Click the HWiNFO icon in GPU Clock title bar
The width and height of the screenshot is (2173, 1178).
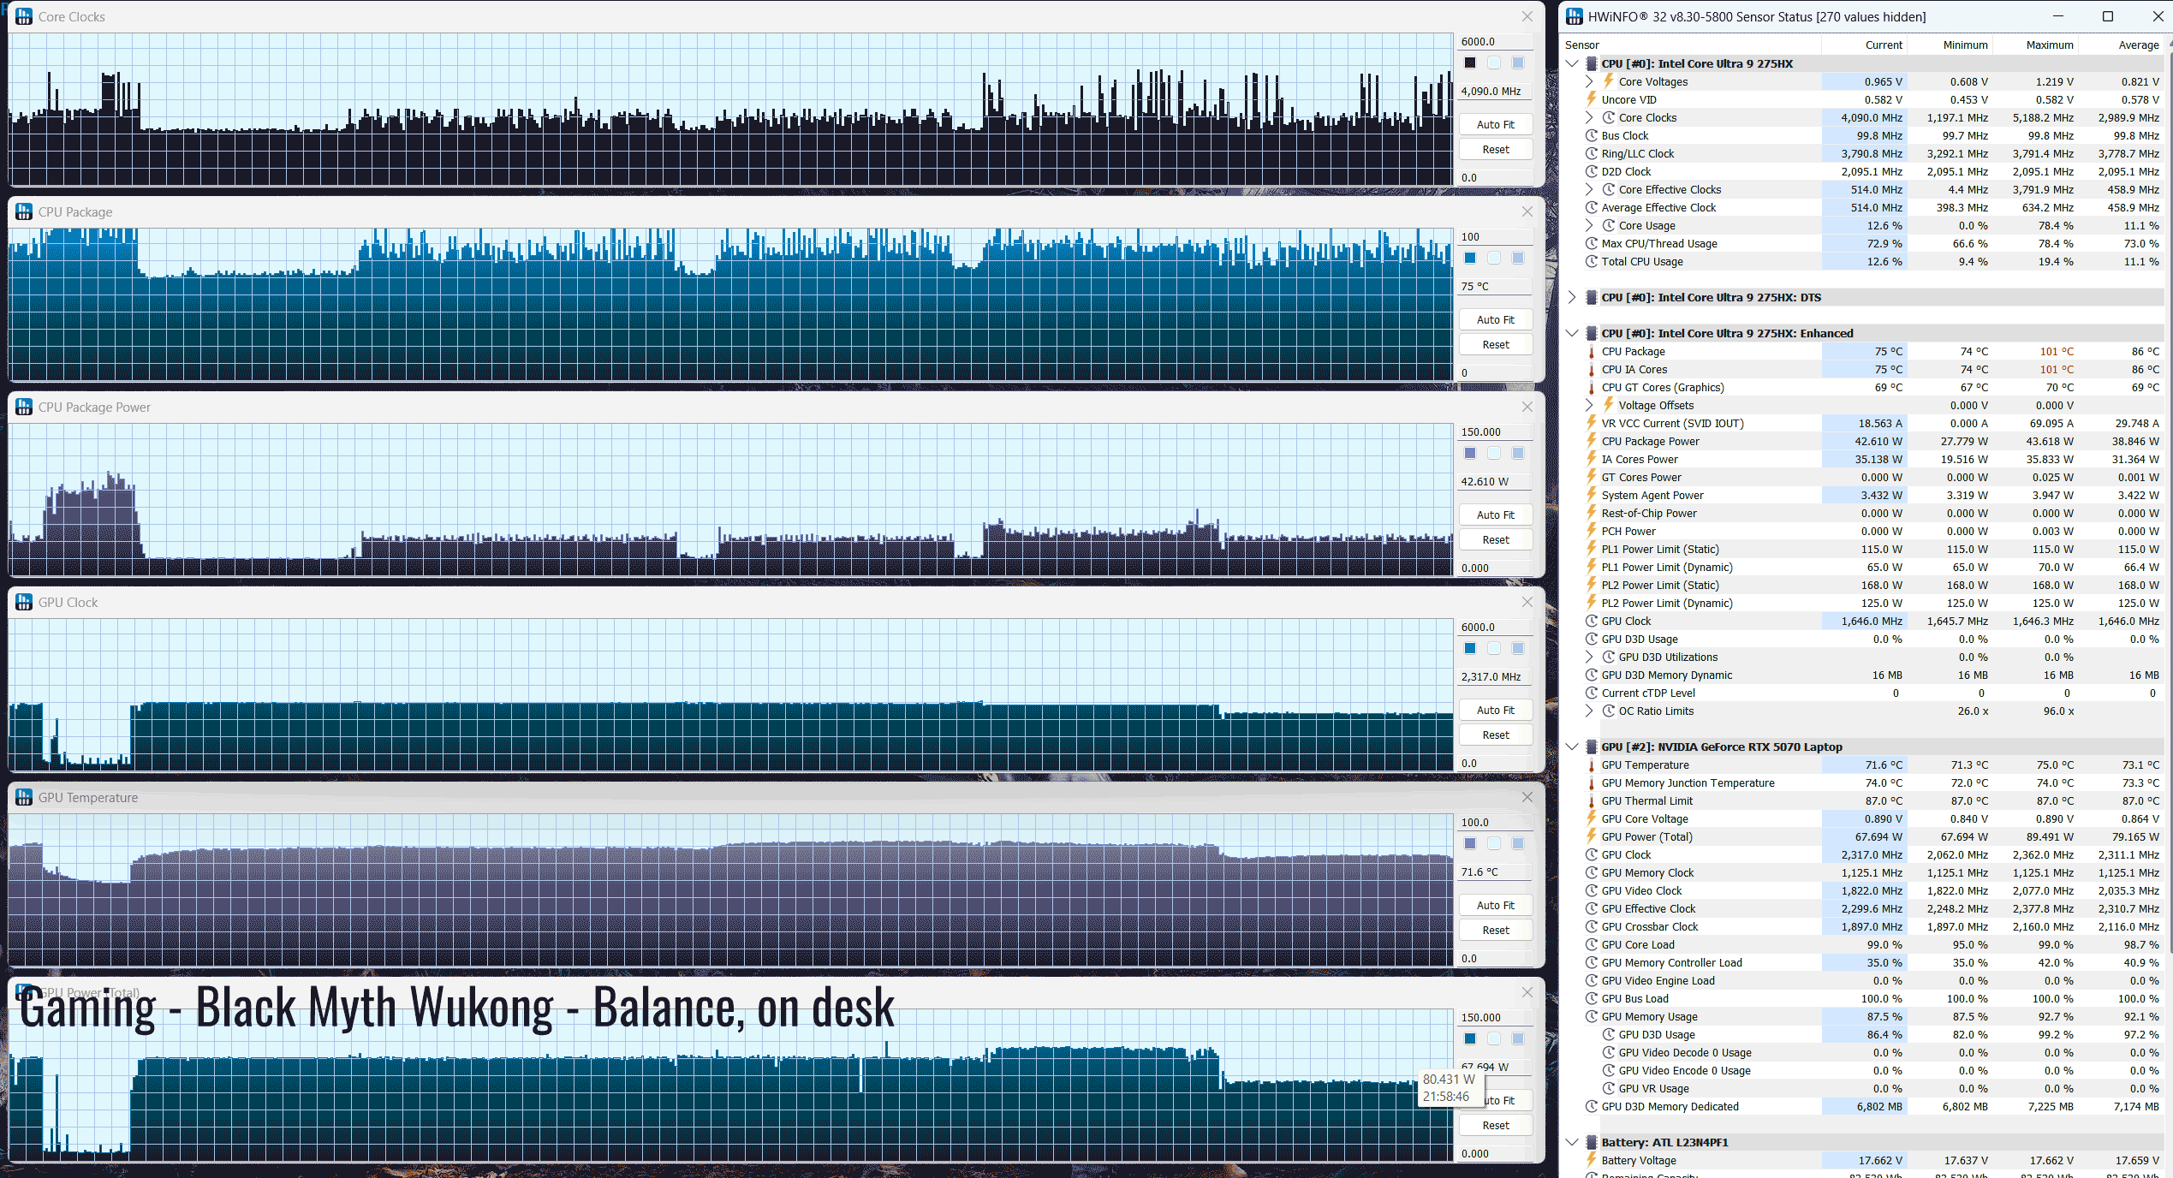24,602
